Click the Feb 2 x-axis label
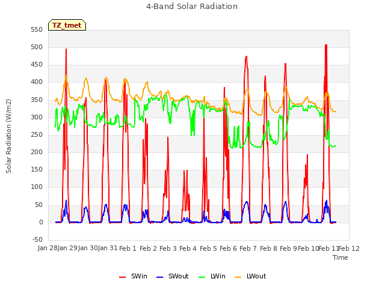 click(148, 248)
